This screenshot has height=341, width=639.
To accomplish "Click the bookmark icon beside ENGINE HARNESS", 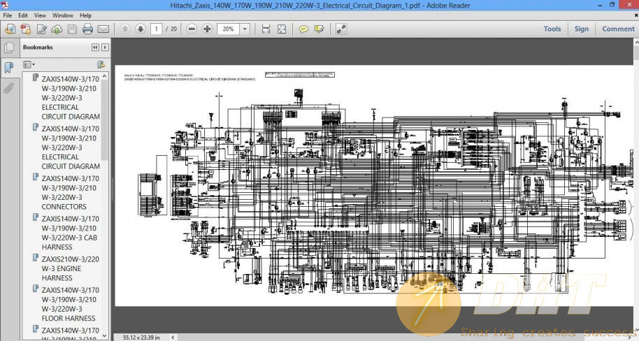I will pyautogui.click(x=36, y=258).
